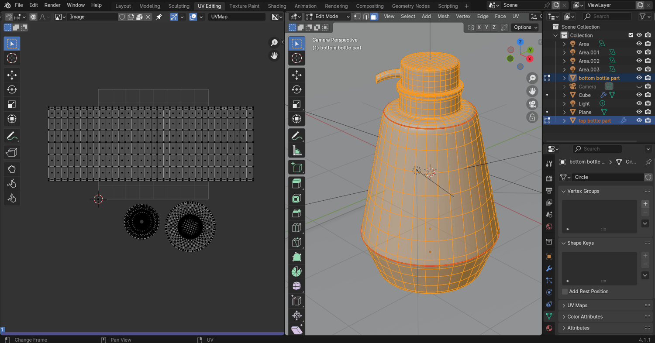Switch to the Shading workspace tab
655x343 pixels.
[277, 6]
